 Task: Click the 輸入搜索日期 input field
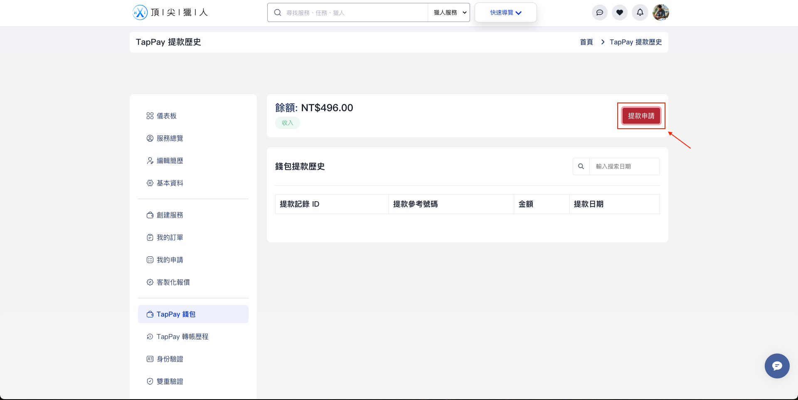(x=625, y=166)
